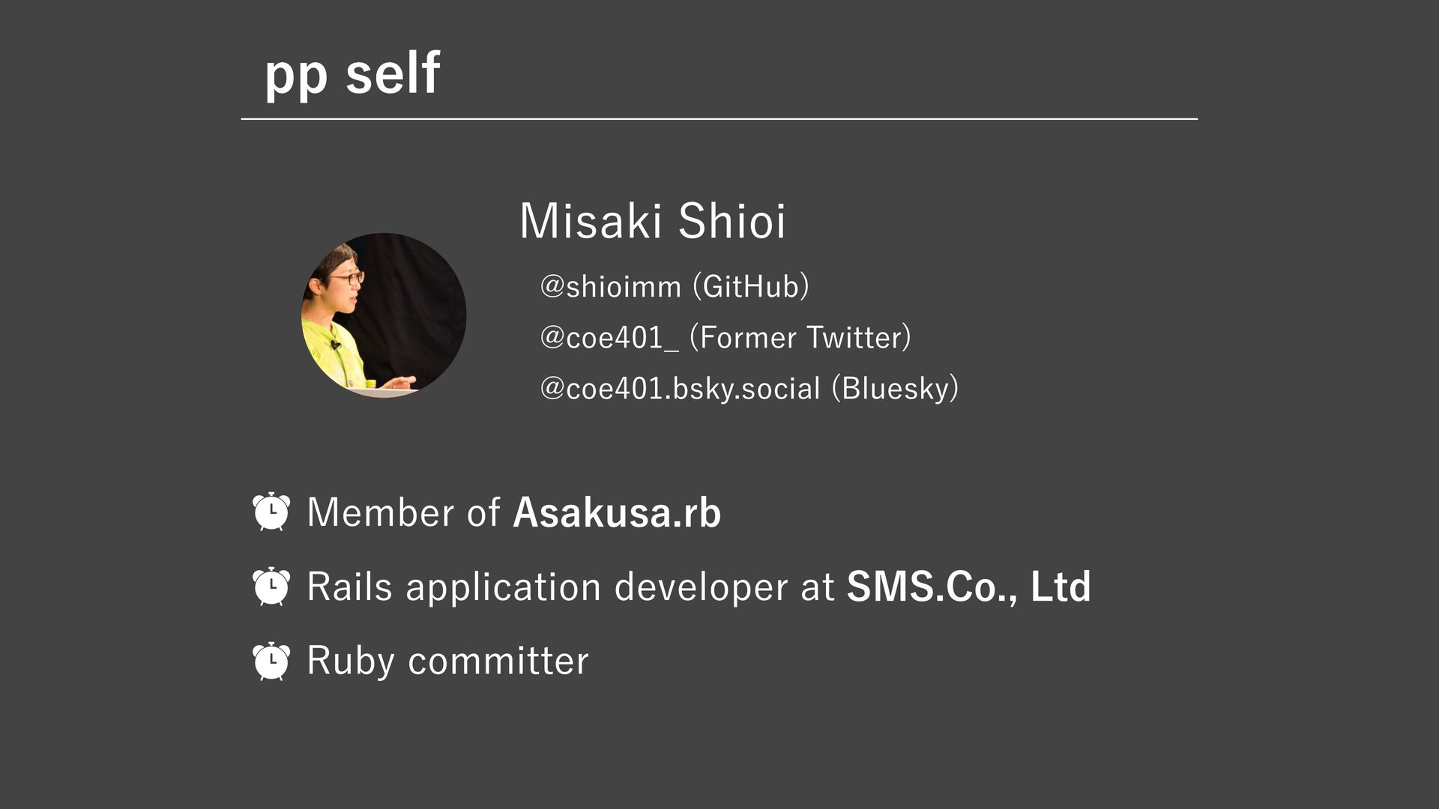Viewport: 1439px width, 809px height.
Task: Select the word "self" in the title
Action: pos(393,73)
